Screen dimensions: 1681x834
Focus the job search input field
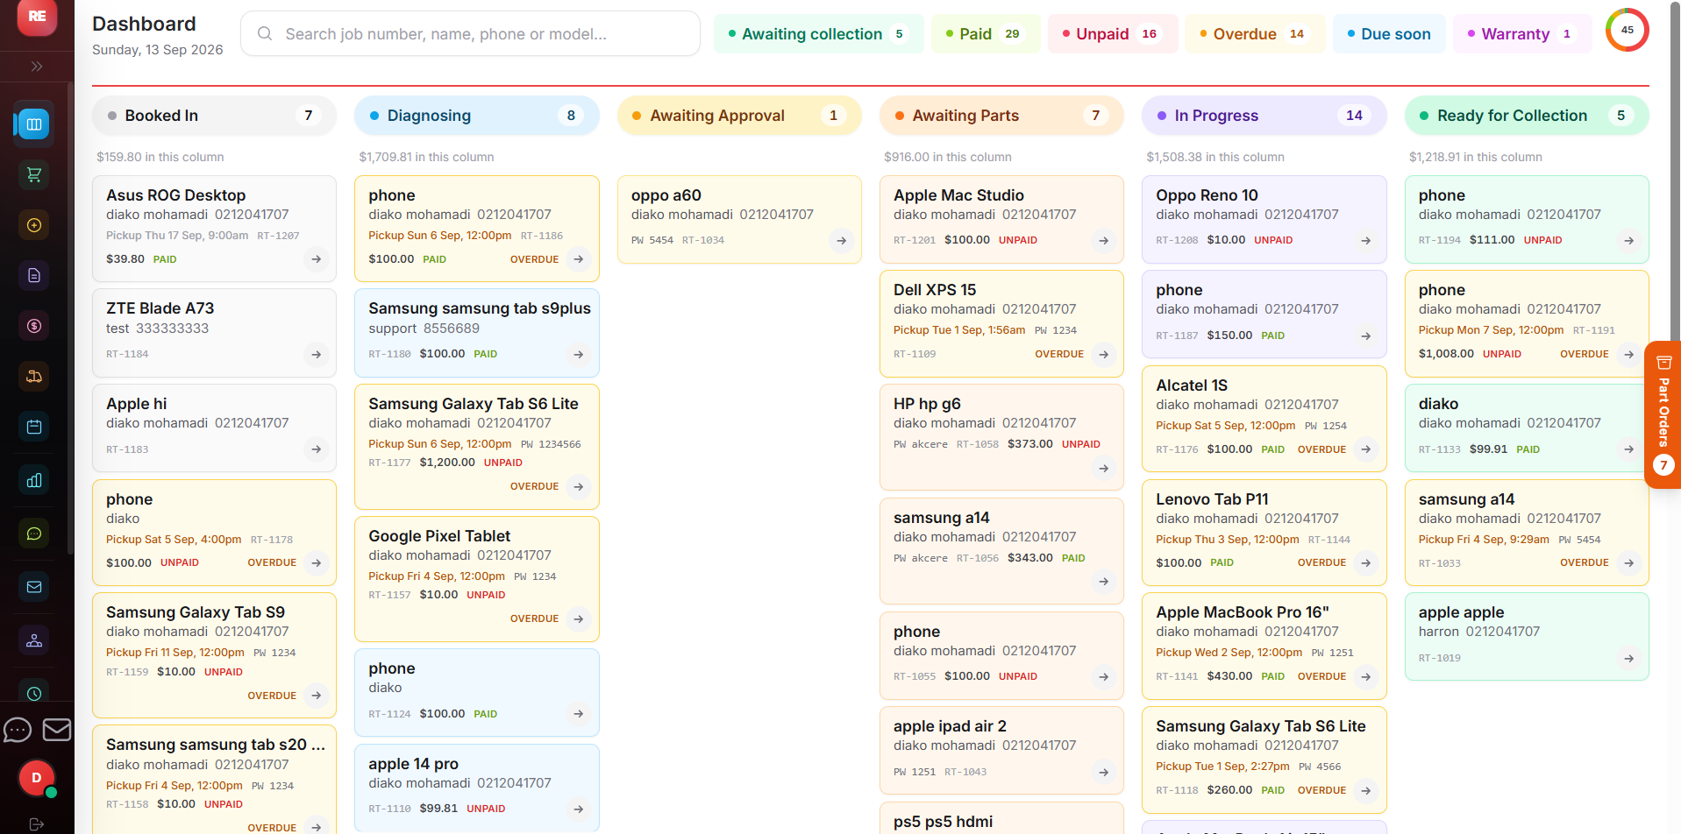471,34
